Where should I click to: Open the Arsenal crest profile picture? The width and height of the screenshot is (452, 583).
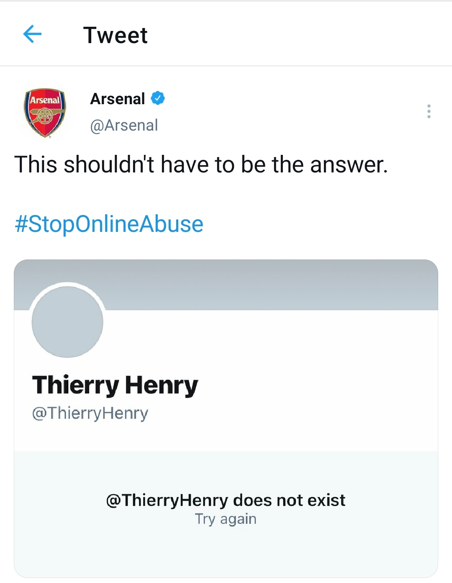[x=45, y=112]
